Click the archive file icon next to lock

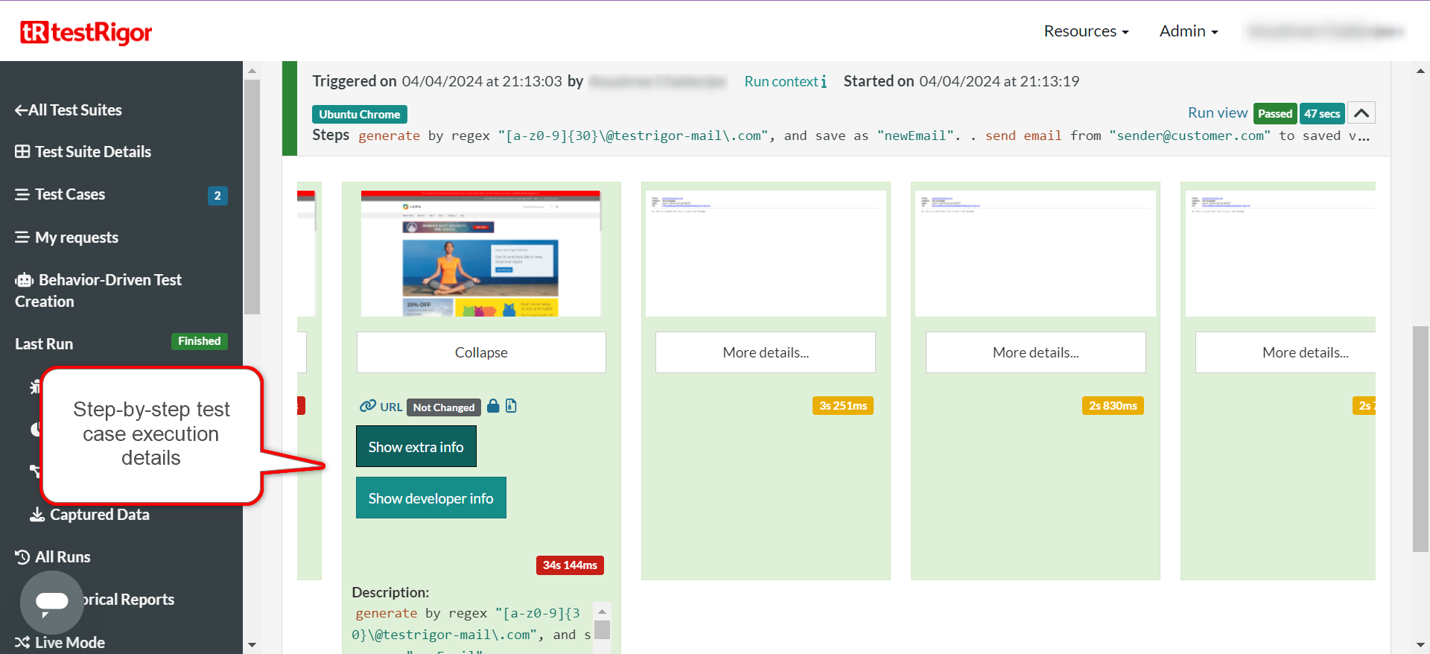click(x=511, y=406)
